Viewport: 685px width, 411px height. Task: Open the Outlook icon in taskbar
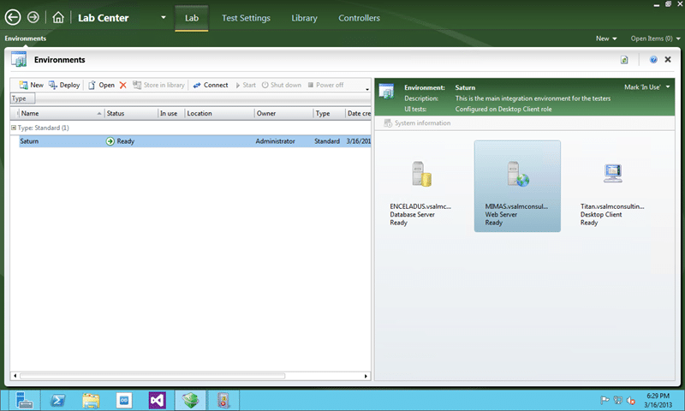pos(124,400)
